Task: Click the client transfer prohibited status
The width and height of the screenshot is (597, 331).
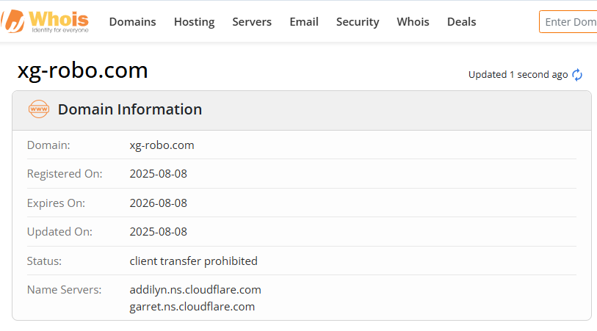Action: pyautogui.click(x=193, y=261)
